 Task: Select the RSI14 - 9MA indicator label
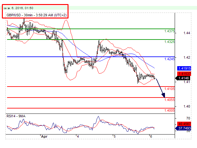[16, 116]
